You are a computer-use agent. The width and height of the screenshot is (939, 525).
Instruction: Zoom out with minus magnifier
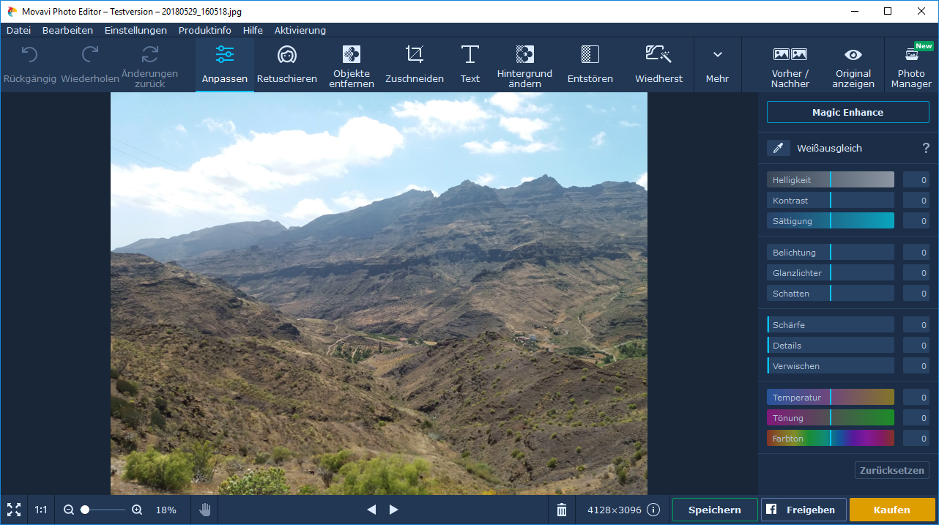tap(69, 510)
